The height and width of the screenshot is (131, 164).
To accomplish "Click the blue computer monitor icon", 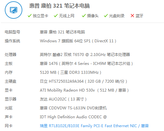I will [x=13, y=10].
